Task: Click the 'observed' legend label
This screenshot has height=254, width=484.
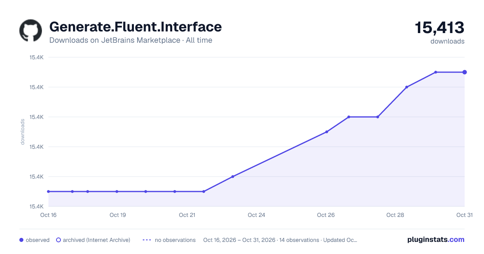Action: point(38,240)
